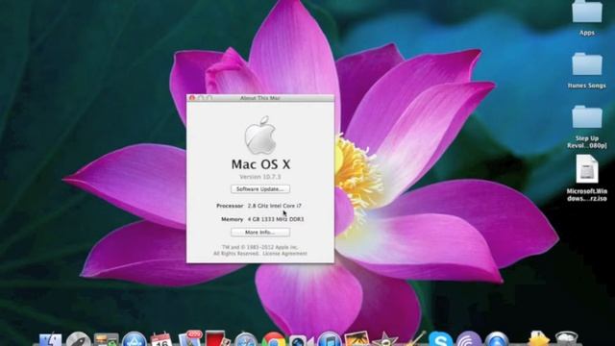Open FaceTime camera icon in Dock
The image size is (615, 346).
(x=301, y=340)
